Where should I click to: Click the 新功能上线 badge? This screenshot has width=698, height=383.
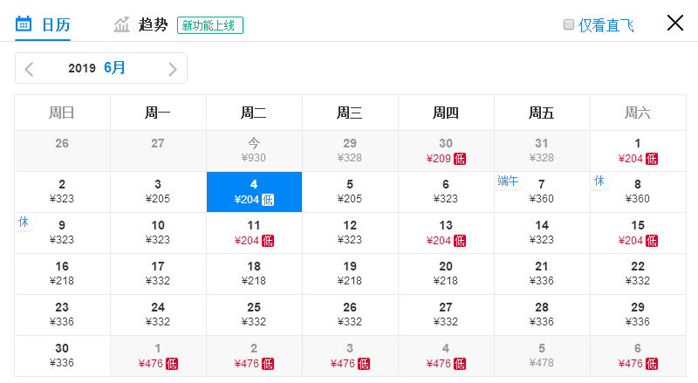coord(210,25)
